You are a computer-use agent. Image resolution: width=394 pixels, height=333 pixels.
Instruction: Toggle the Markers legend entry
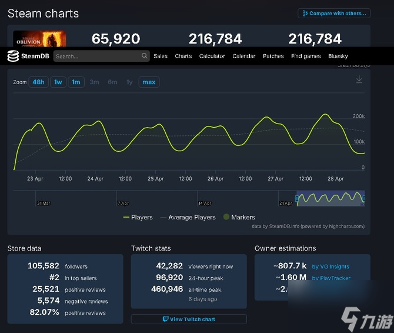point(239,217)
